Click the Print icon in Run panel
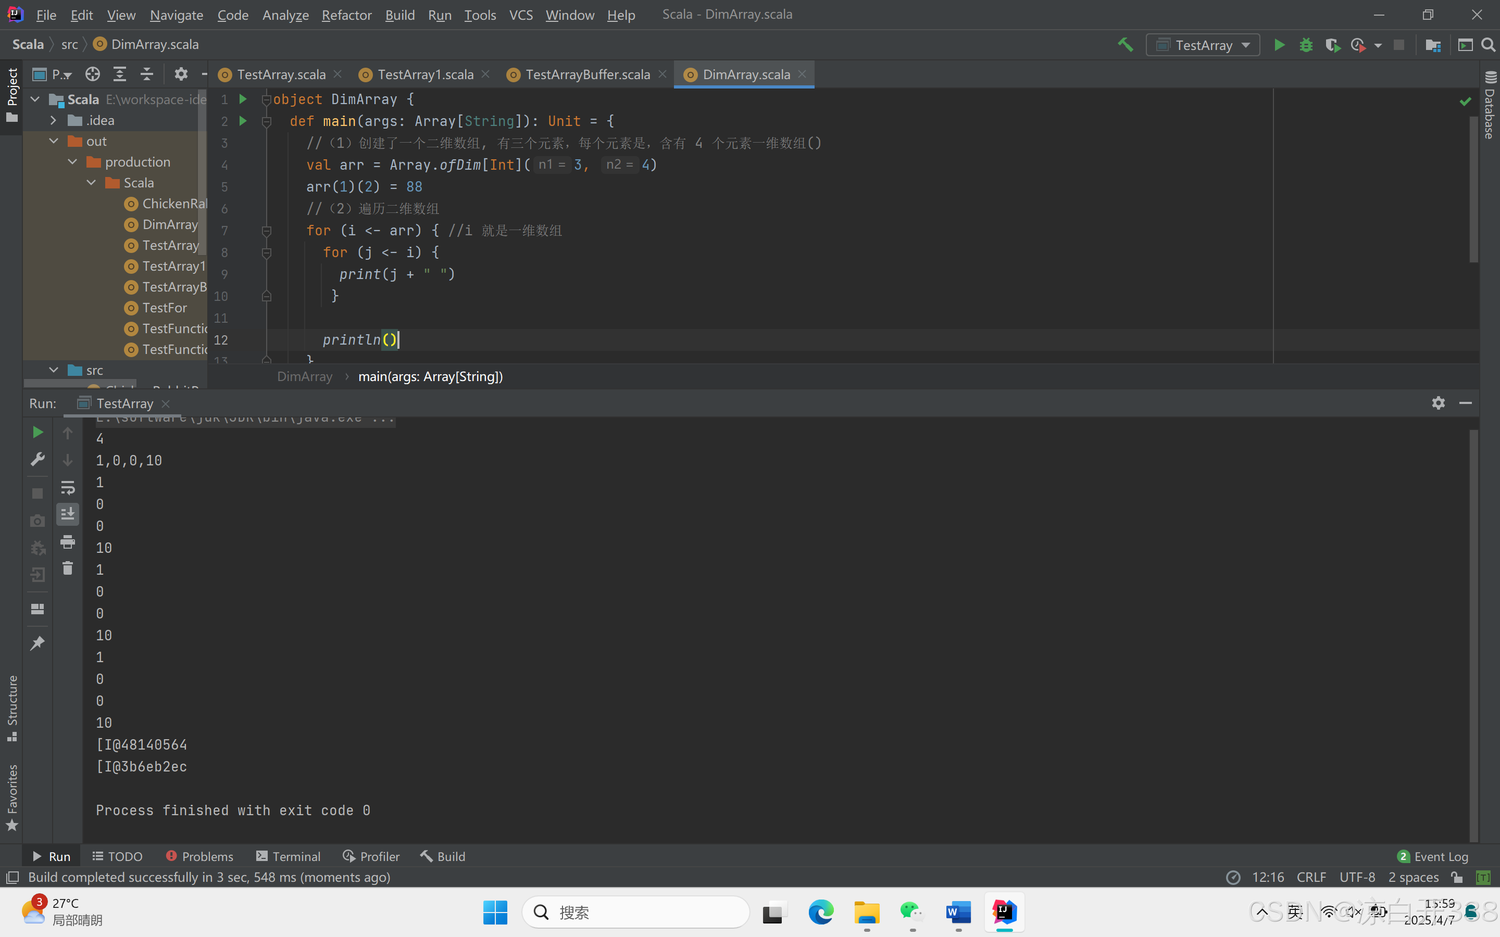The width and height of the screenshot is (1500, 937). 68,541
